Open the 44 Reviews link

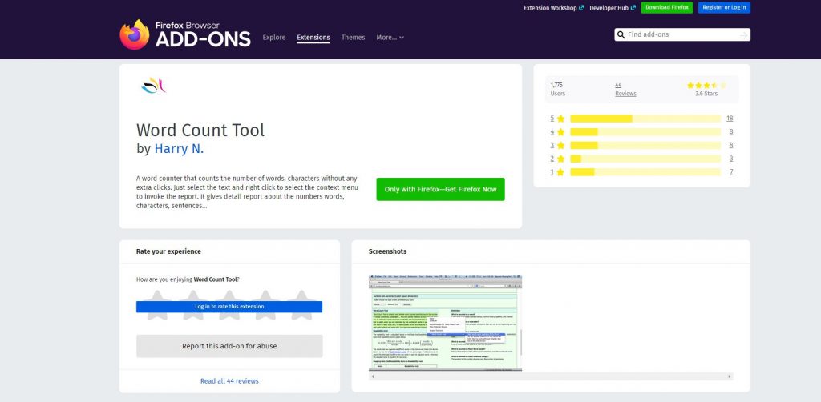[x=625, y=90]
